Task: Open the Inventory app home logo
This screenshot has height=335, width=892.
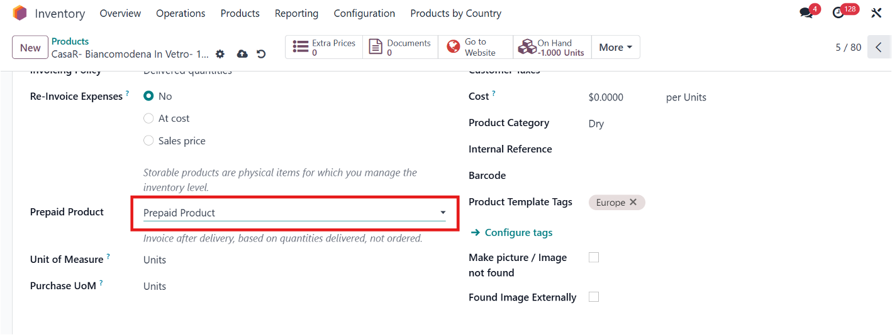Action: click(x=20, y=13)
